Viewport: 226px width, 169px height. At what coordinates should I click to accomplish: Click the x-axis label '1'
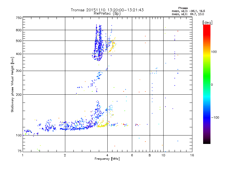[23, 155]
